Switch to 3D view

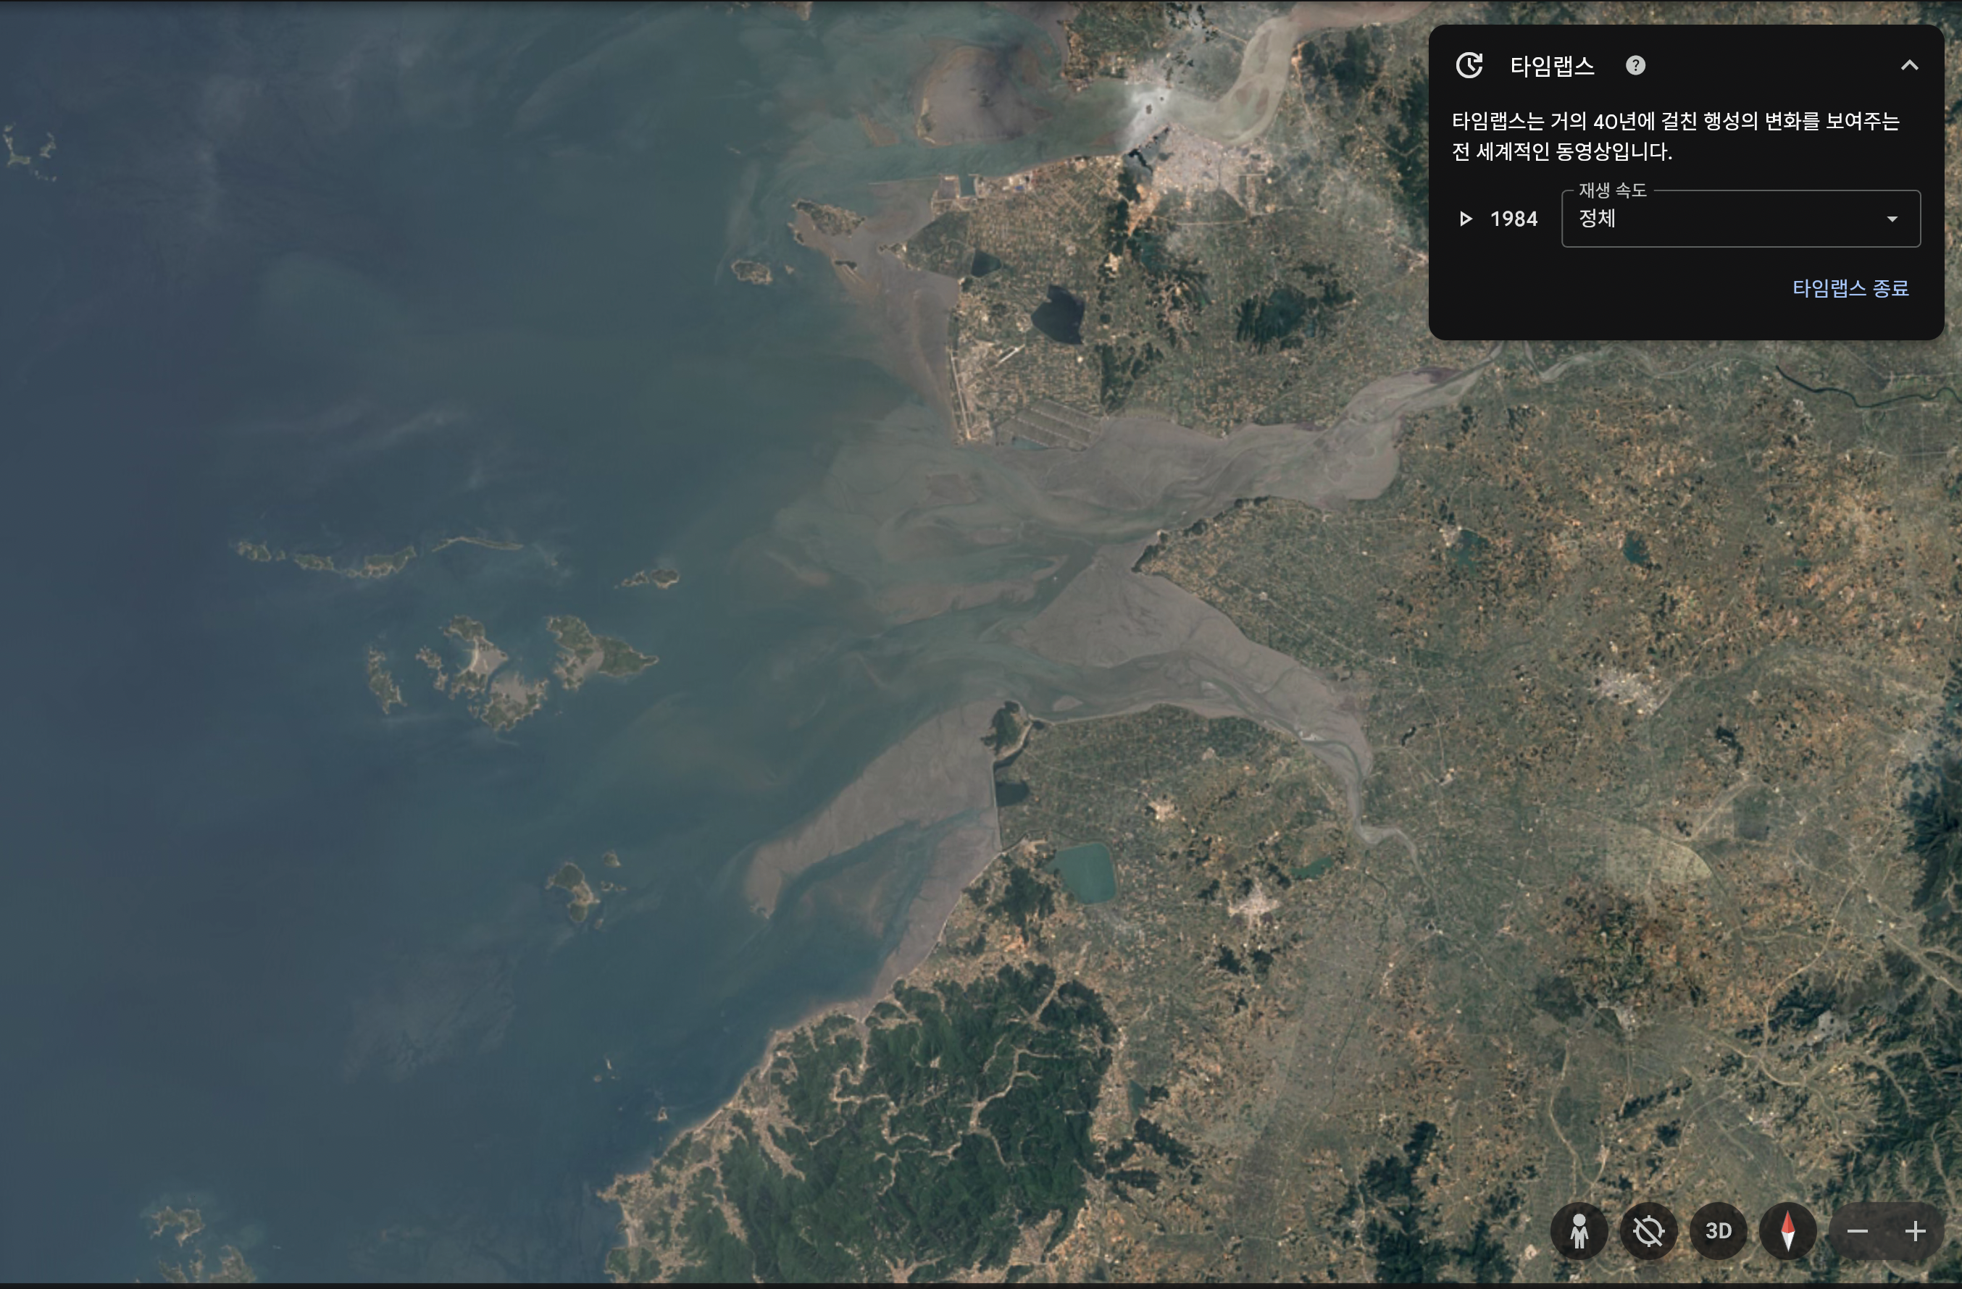1718,1231
